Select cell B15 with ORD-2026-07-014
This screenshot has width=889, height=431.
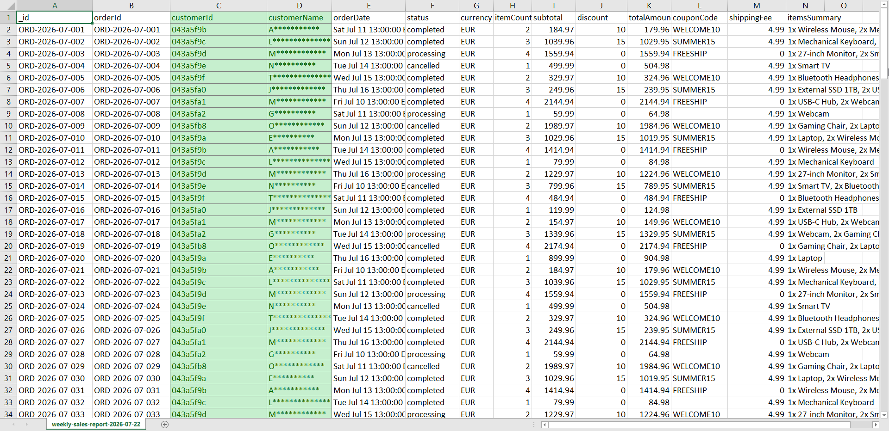131,186
